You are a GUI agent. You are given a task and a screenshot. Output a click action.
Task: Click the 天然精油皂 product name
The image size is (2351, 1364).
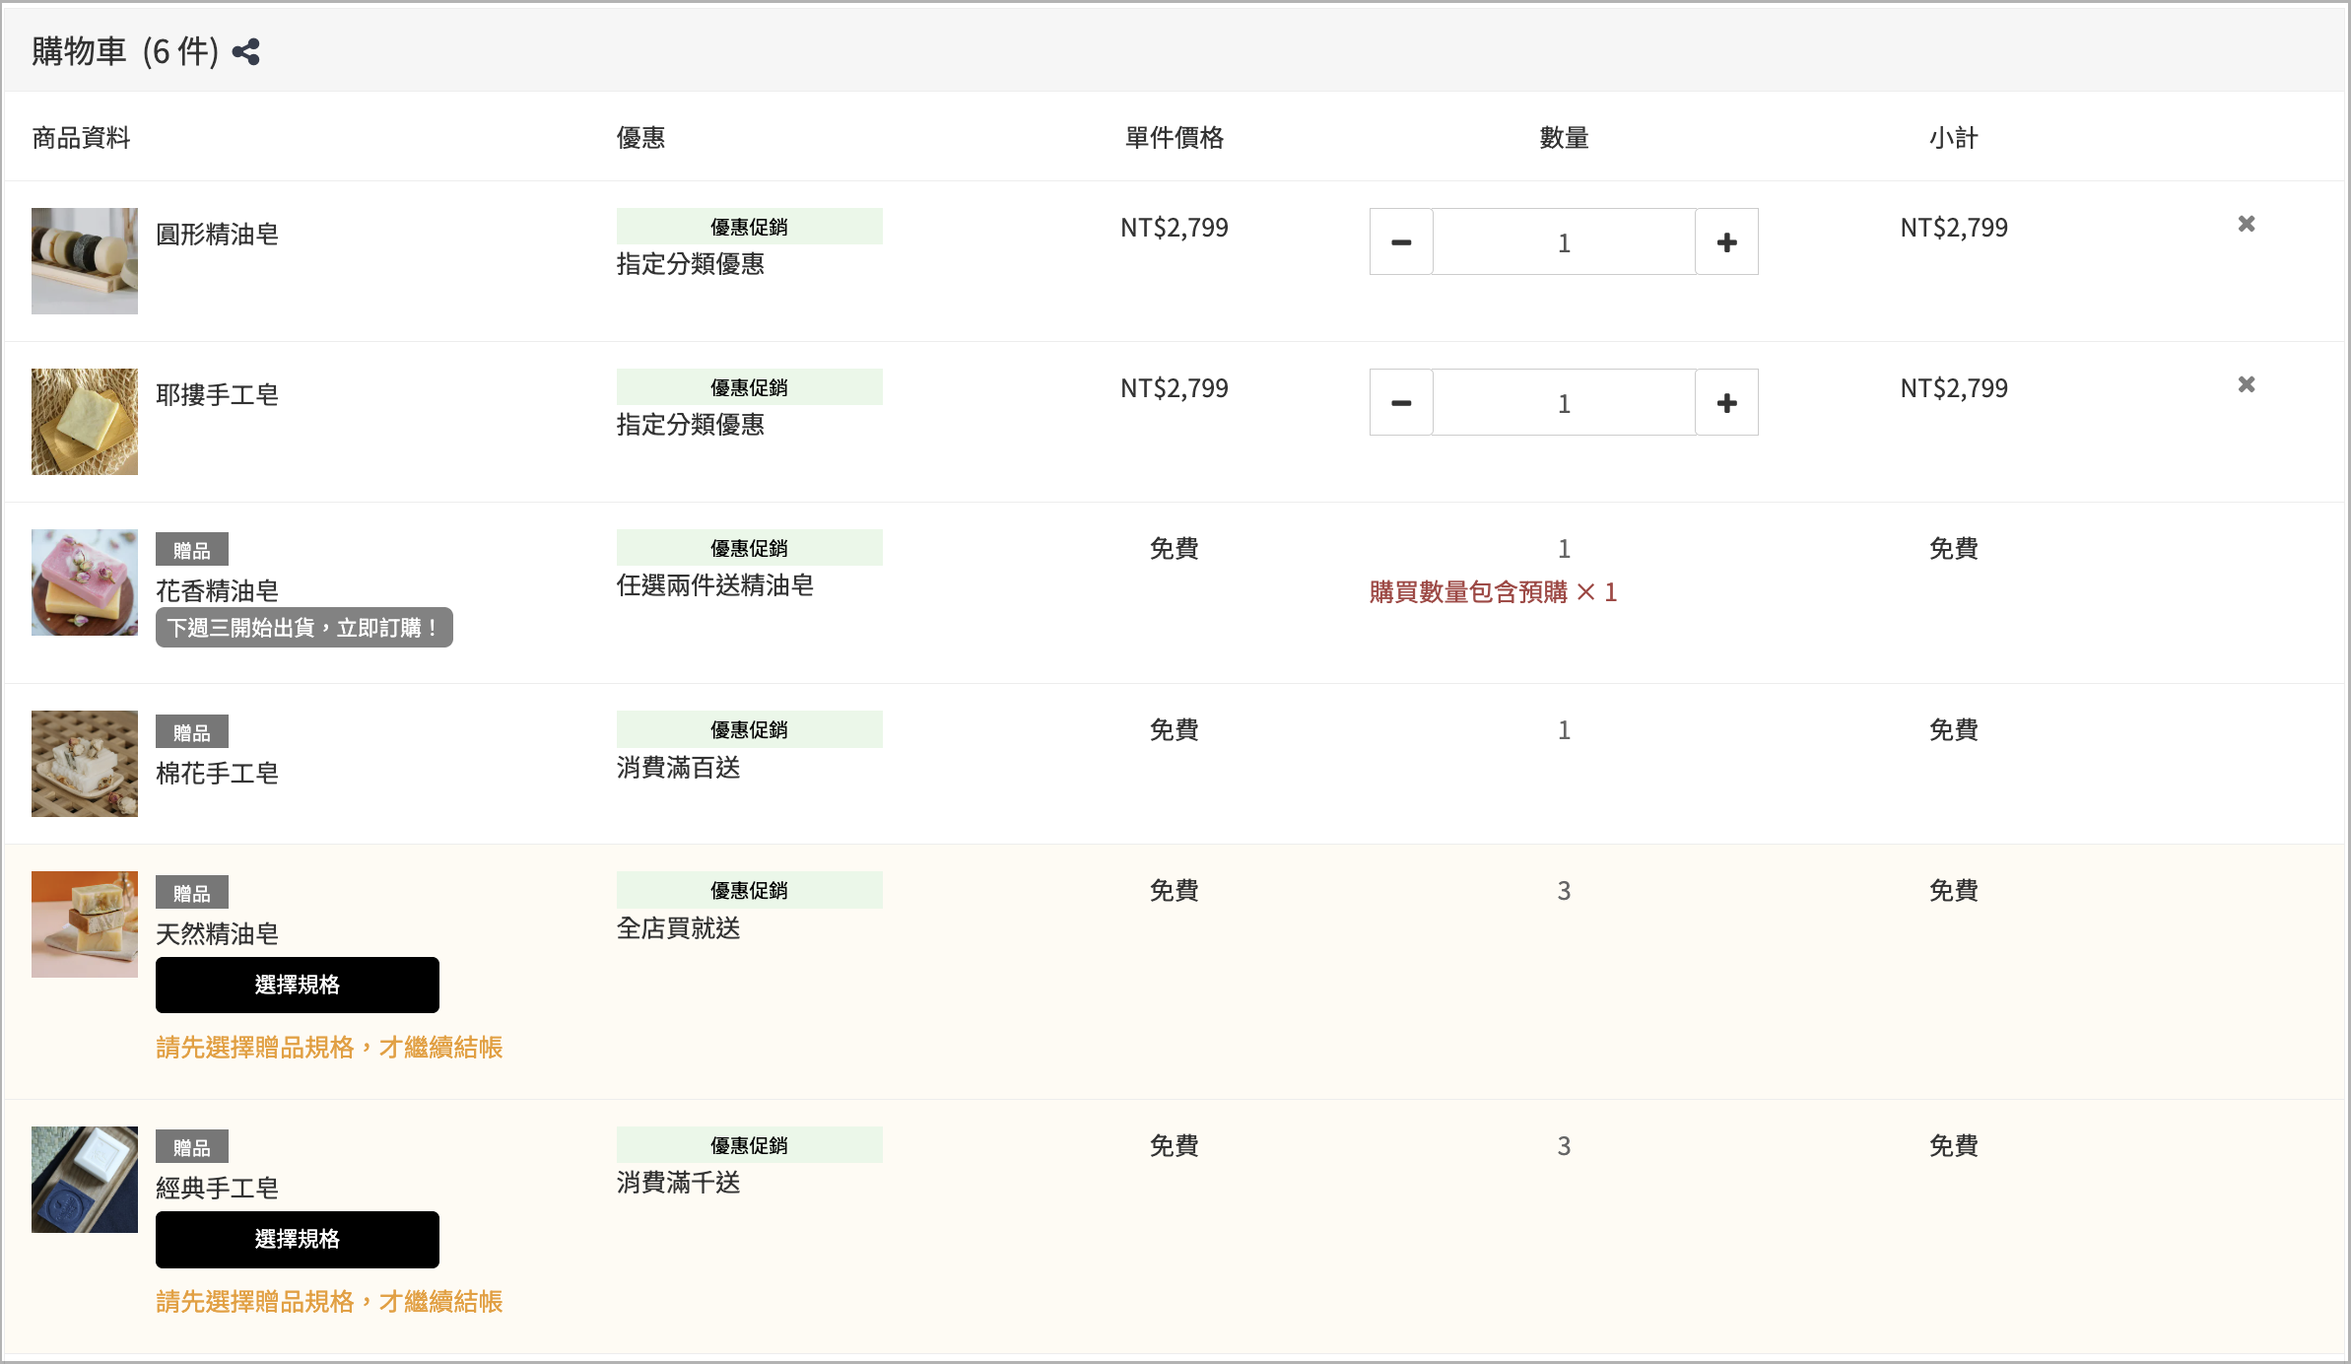tap(218, 934)
